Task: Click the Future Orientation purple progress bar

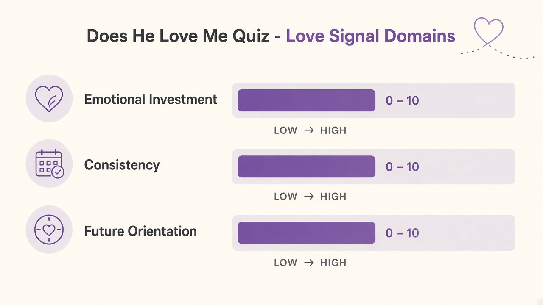Action: 306,233
